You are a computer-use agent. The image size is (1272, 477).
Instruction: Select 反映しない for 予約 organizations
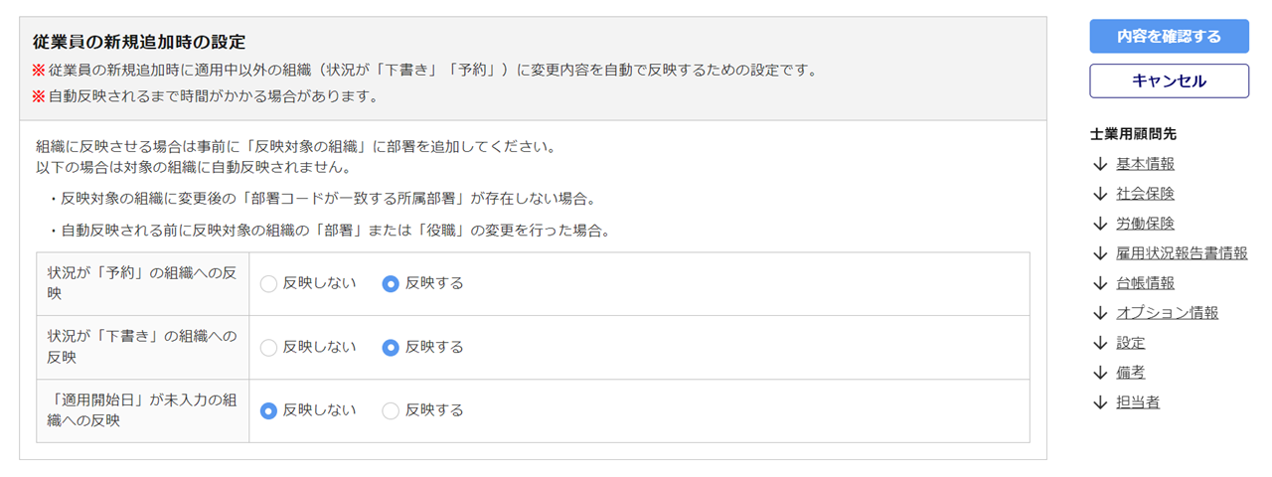[x=268, y=283]
